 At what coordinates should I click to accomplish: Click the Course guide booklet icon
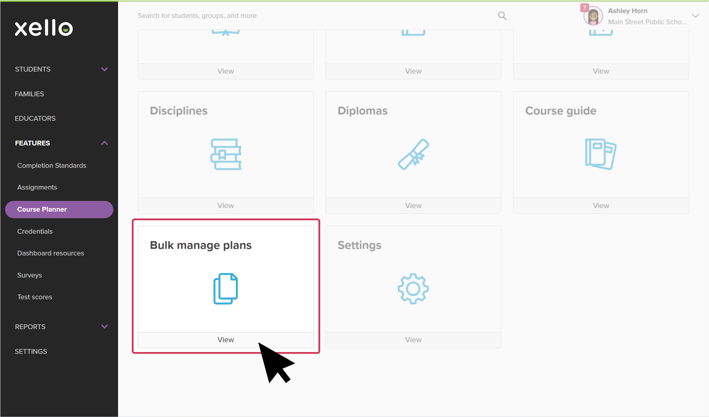pos(600,154)
